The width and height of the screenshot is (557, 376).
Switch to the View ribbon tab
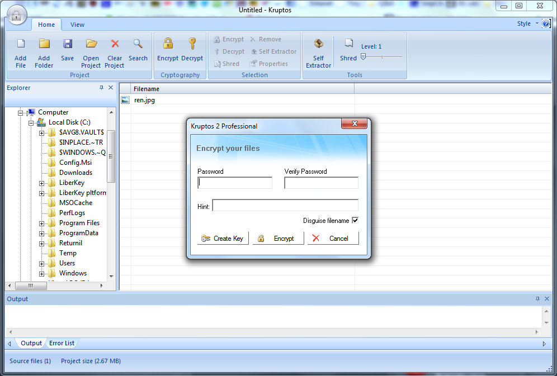click(x=78, y=25)
